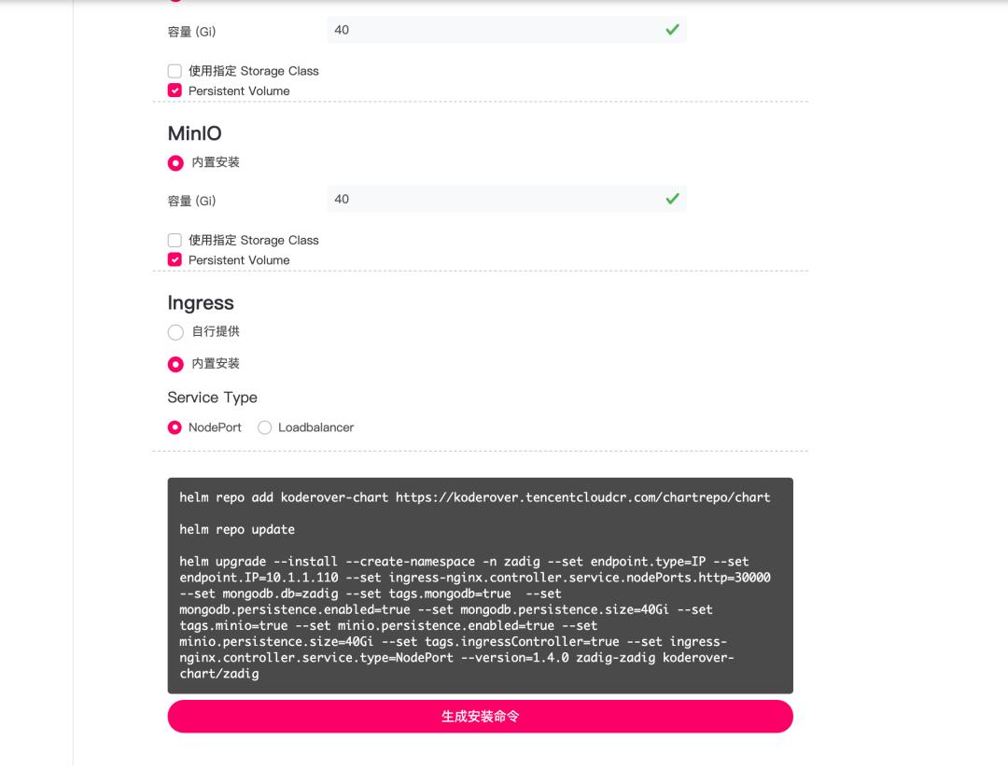Click helm repo add command line
The height and width of the screenshot is (782, 1008).
[x=474, y=497]
